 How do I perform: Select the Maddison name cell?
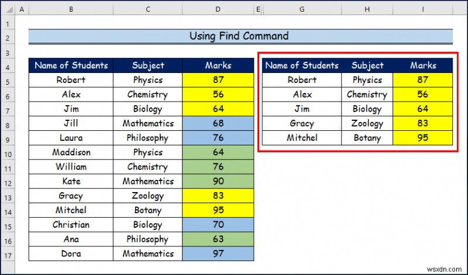point(71,152)
